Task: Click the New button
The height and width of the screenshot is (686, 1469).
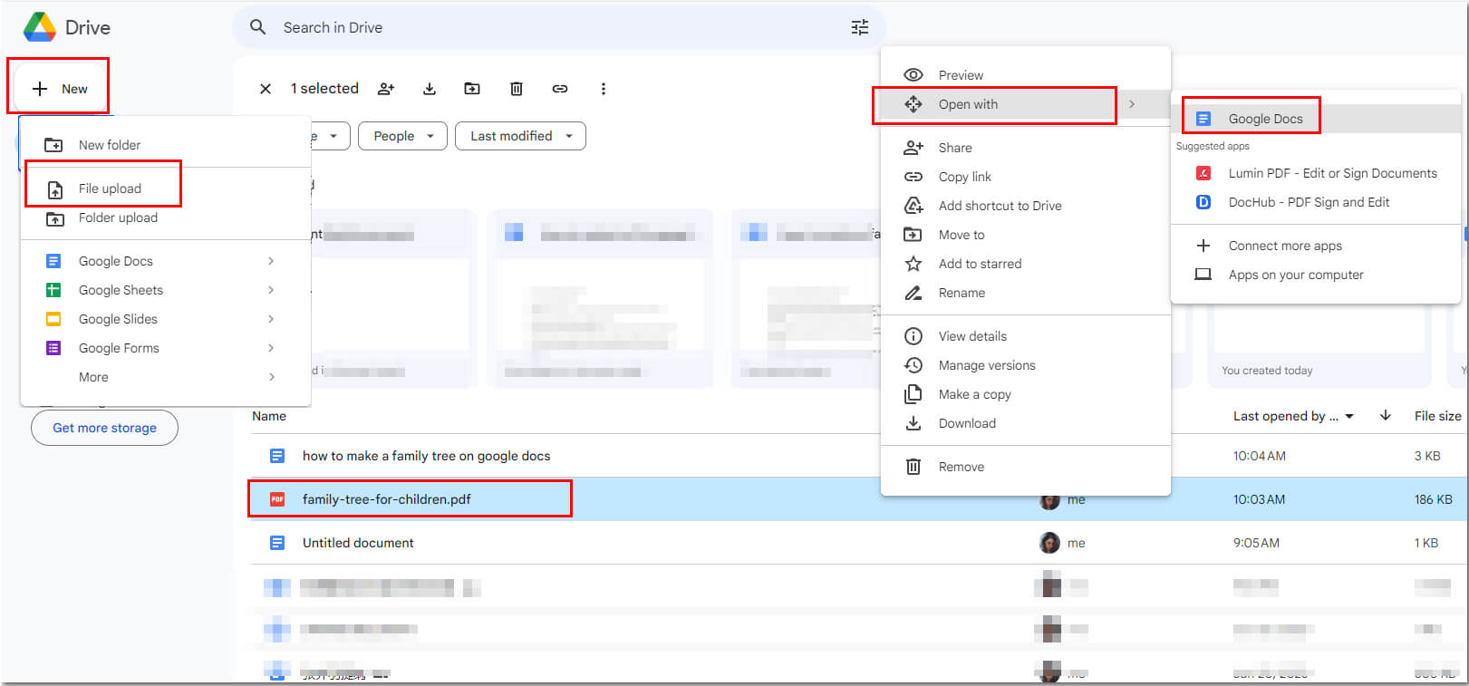Action: click(60, 88)
